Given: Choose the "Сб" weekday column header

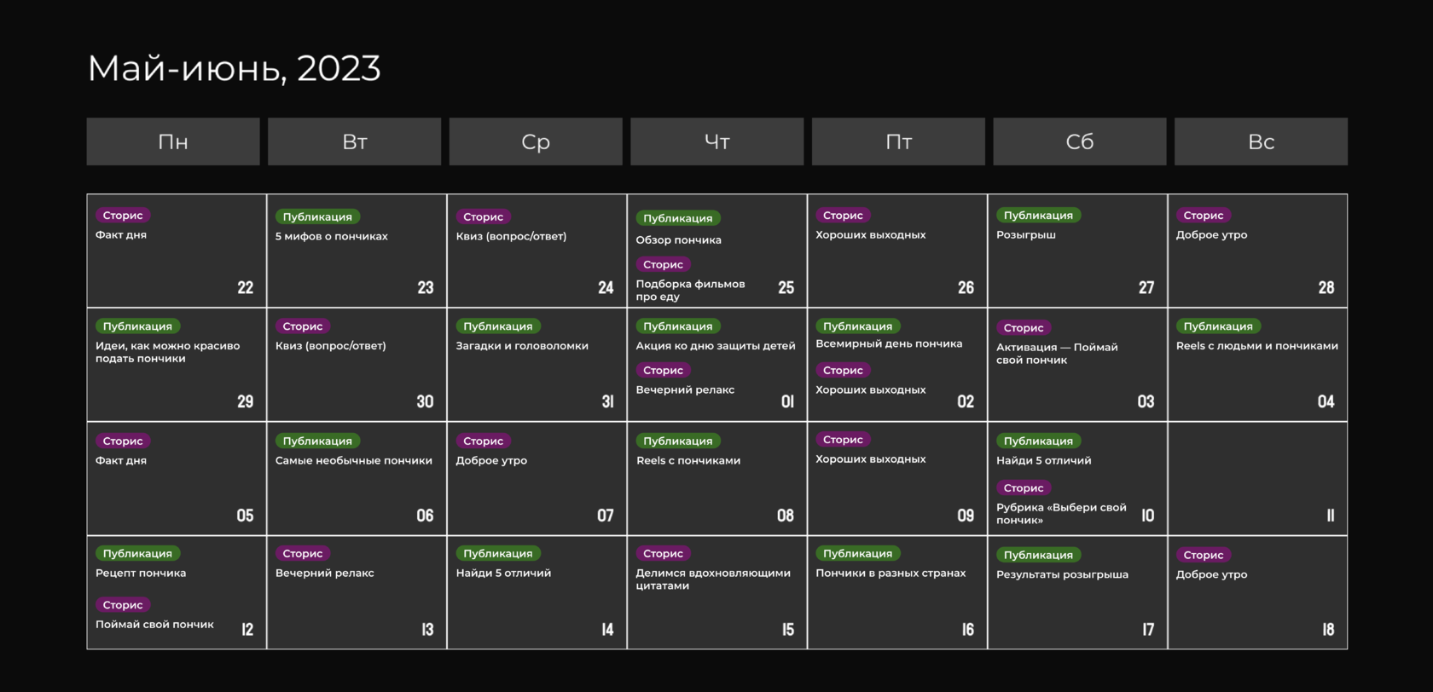Looking at the screenshot, I should point(1079,141).
